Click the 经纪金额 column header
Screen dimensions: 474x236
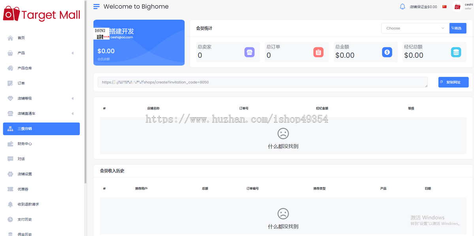click(x=322, y=108)
